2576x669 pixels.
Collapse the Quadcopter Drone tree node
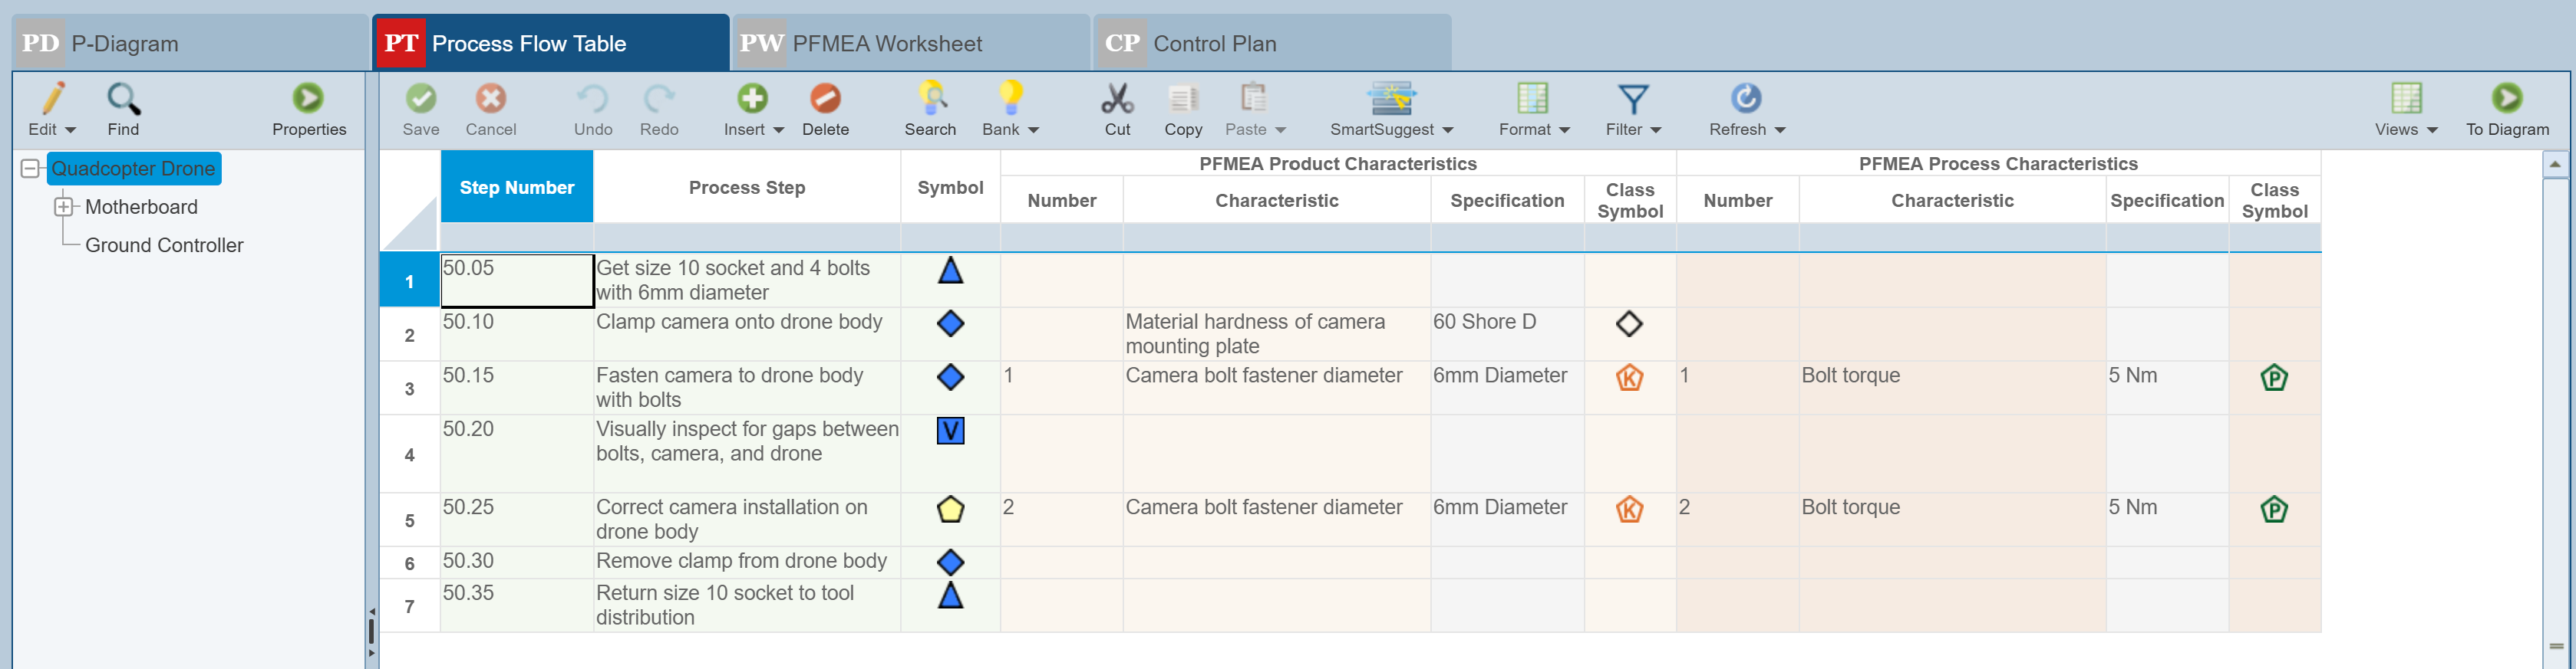[x=31, y=169]
